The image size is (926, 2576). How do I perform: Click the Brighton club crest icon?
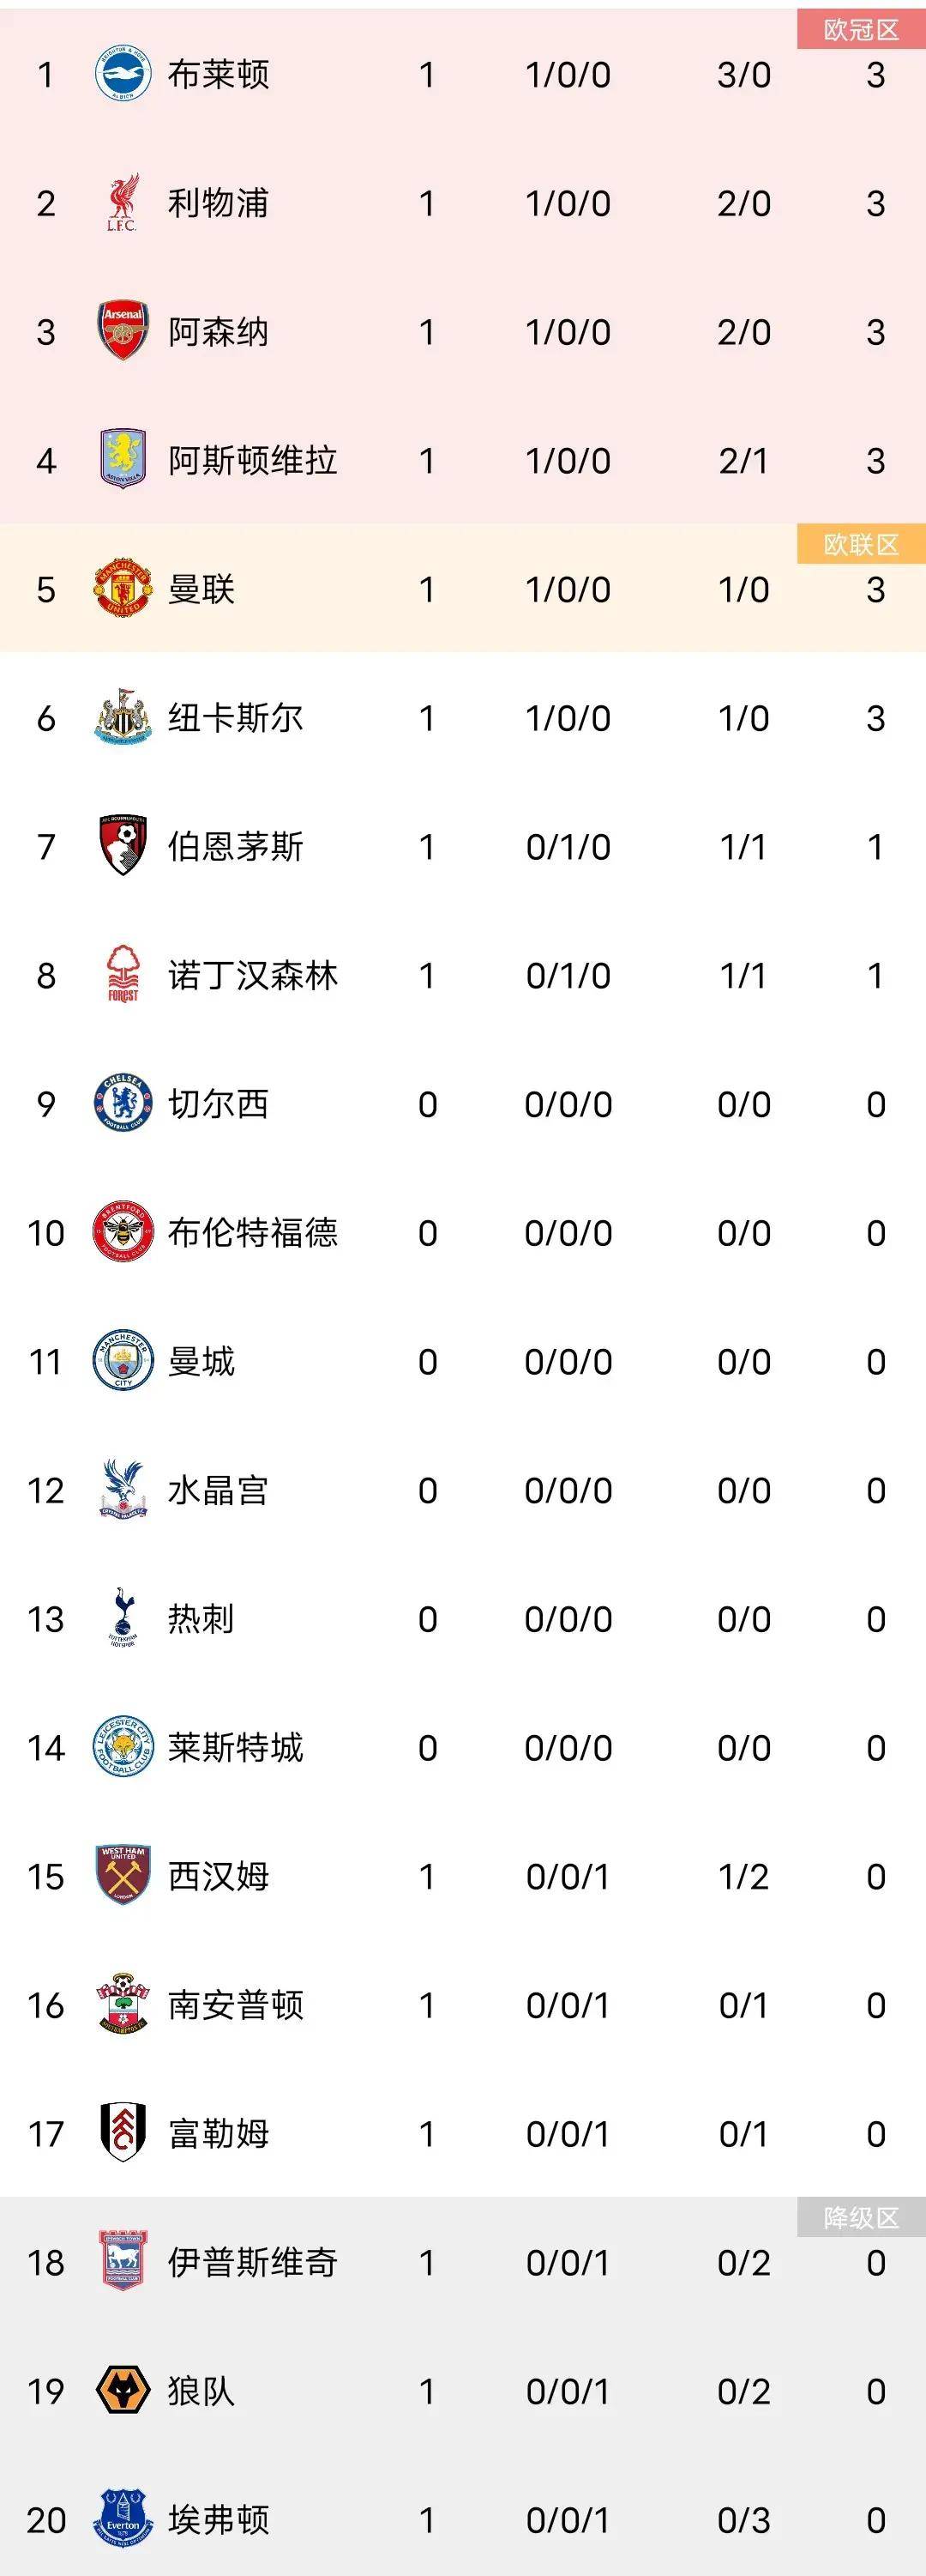coord(123,75)
